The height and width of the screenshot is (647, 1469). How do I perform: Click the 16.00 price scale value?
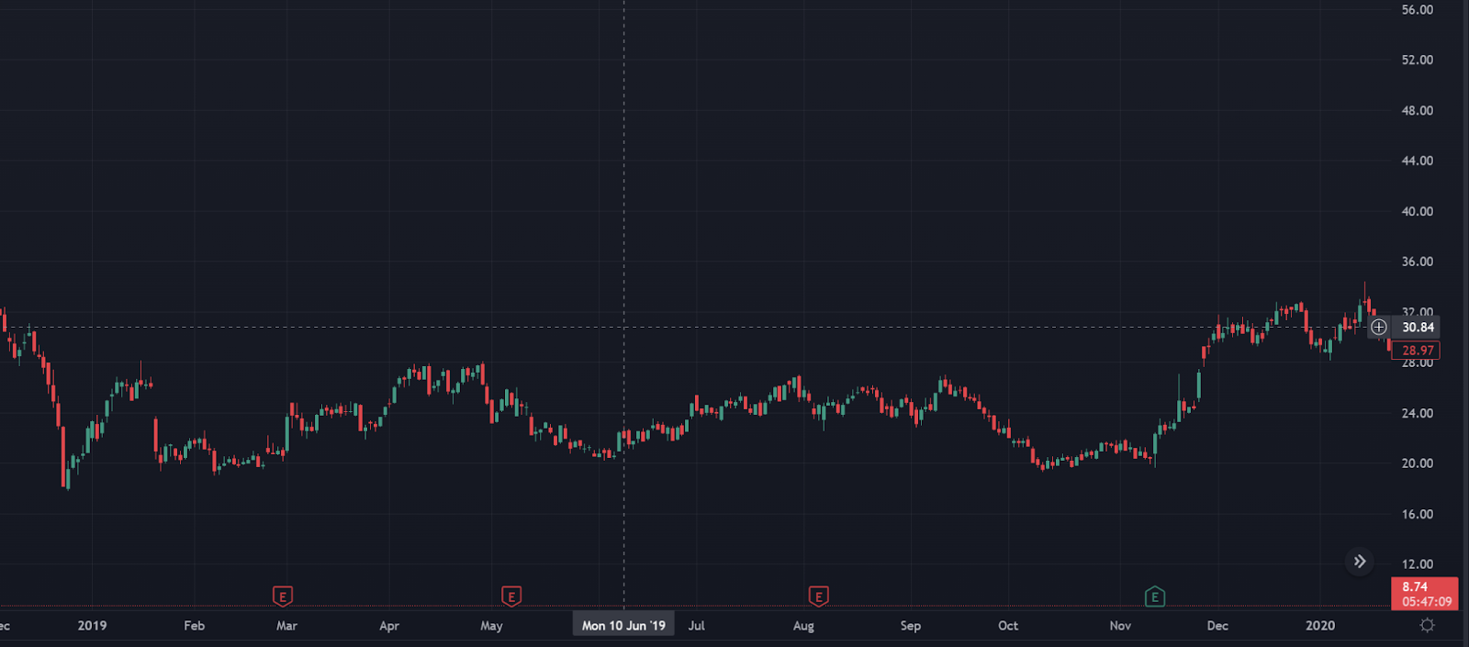pyautogui.click(x=1417, y=514)
